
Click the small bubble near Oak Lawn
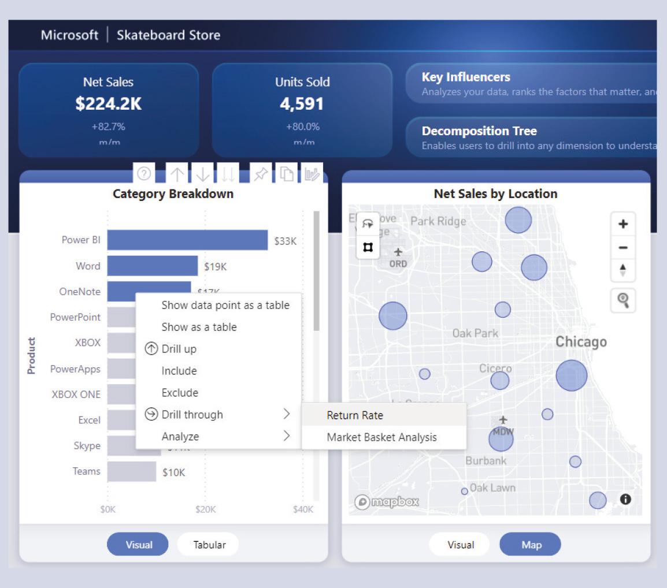pyautogui.click(x=465, y=491)
